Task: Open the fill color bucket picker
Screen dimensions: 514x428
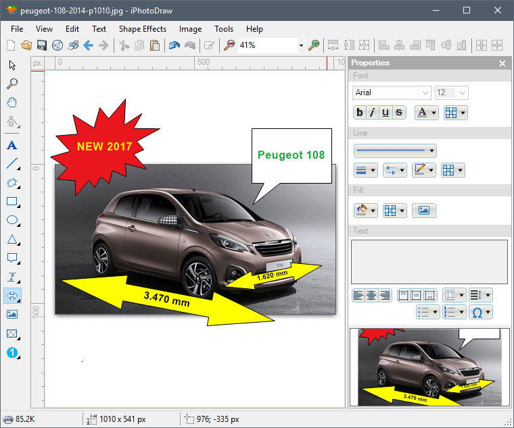Action: (x=366, y=211)
